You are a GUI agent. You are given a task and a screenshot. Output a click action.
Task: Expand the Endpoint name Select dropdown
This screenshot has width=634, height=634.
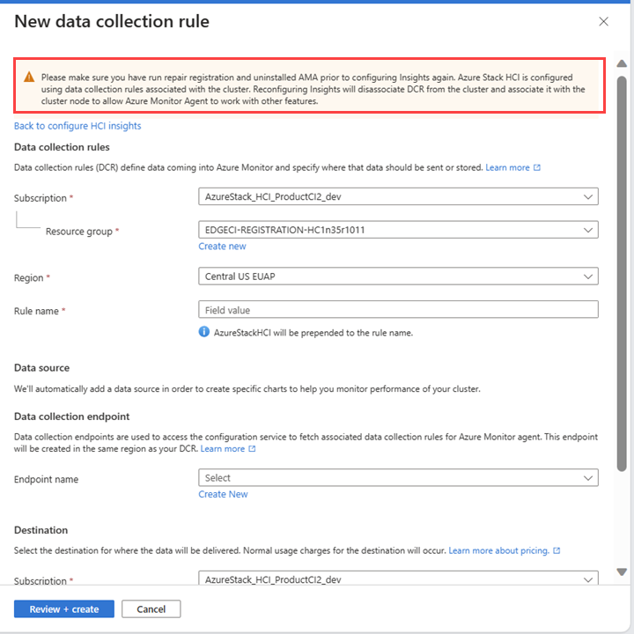coord(398,477)
